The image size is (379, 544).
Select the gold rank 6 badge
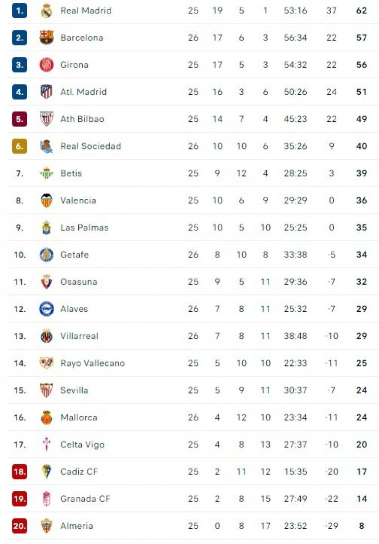(19, 146)
